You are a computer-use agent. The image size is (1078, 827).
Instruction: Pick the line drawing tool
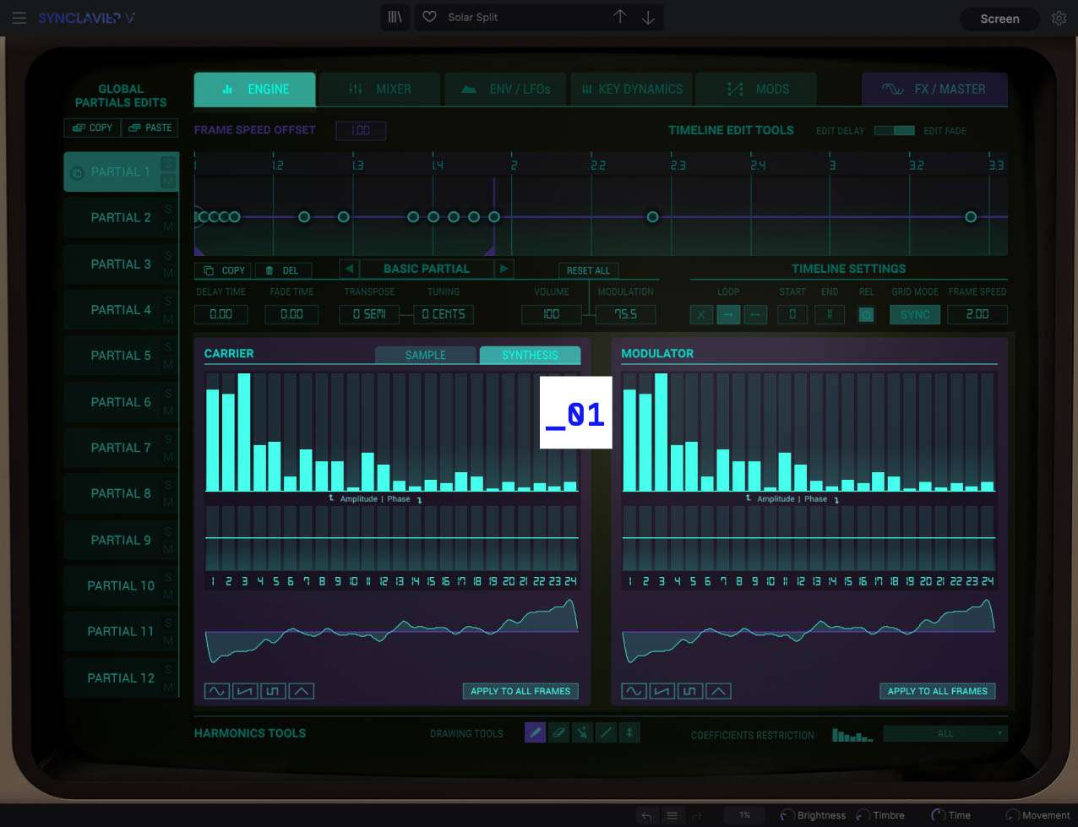(606, 732)
